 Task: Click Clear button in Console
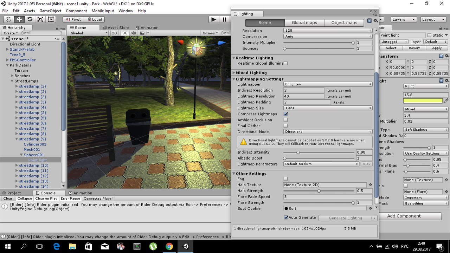pyautogui.click(x=8, y=199)
